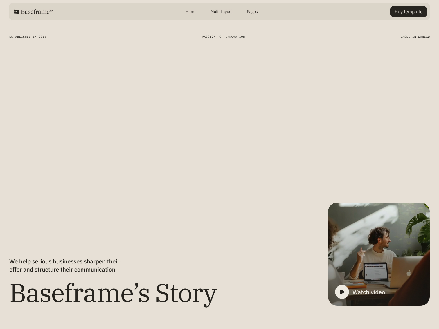Viewport: 439px width, 329px height.
Task: Click the logo mark beside Baseframe wordmark
Action: click(x=16, y=12)
